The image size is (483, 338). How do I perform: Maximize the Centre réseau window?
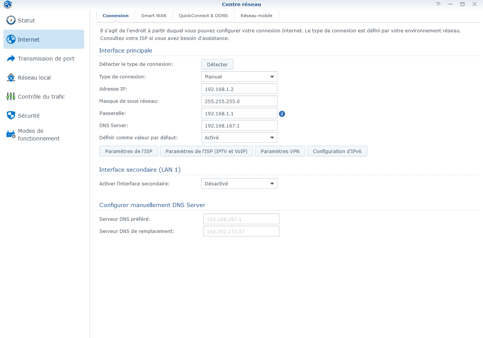(462, 4)
